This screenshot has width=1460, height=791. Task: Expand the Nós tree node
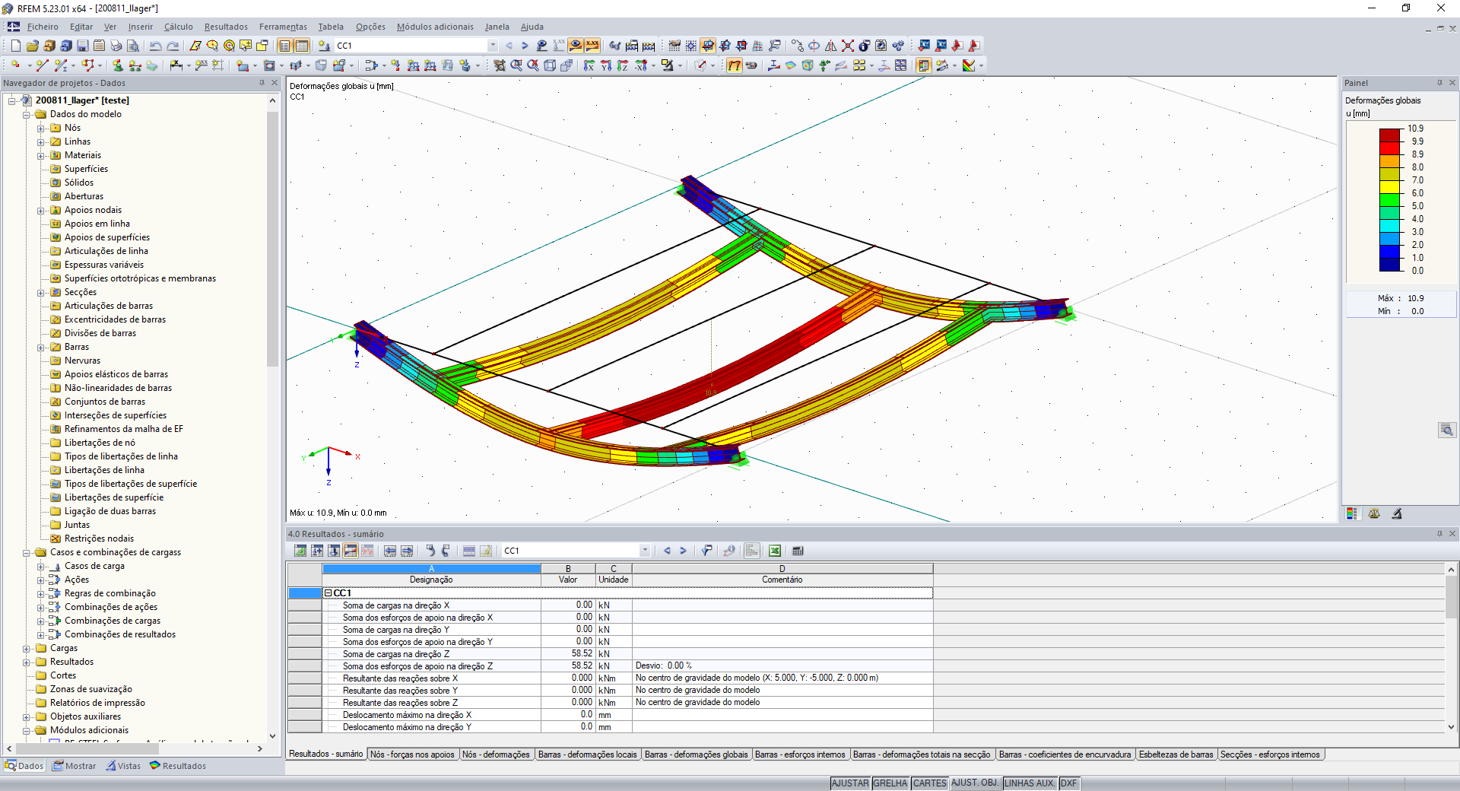[x=41, y=129]
